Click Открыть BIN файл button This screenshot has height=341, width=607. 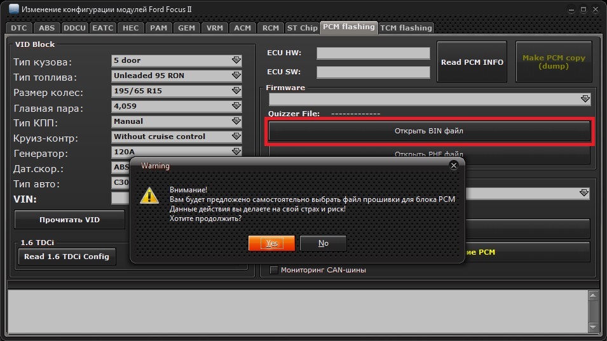(x=429, y=131)
